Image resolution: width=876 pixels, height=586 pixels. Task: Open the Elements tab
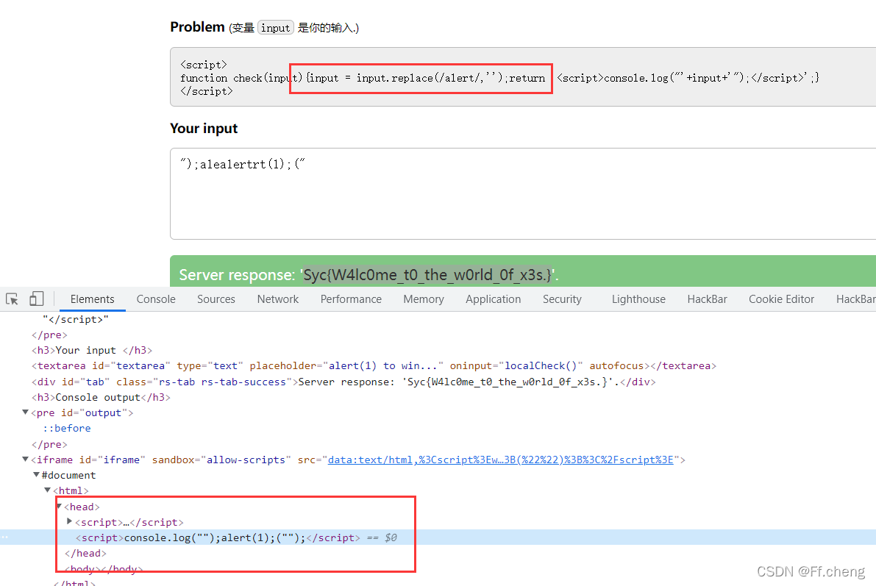[92, 299]
